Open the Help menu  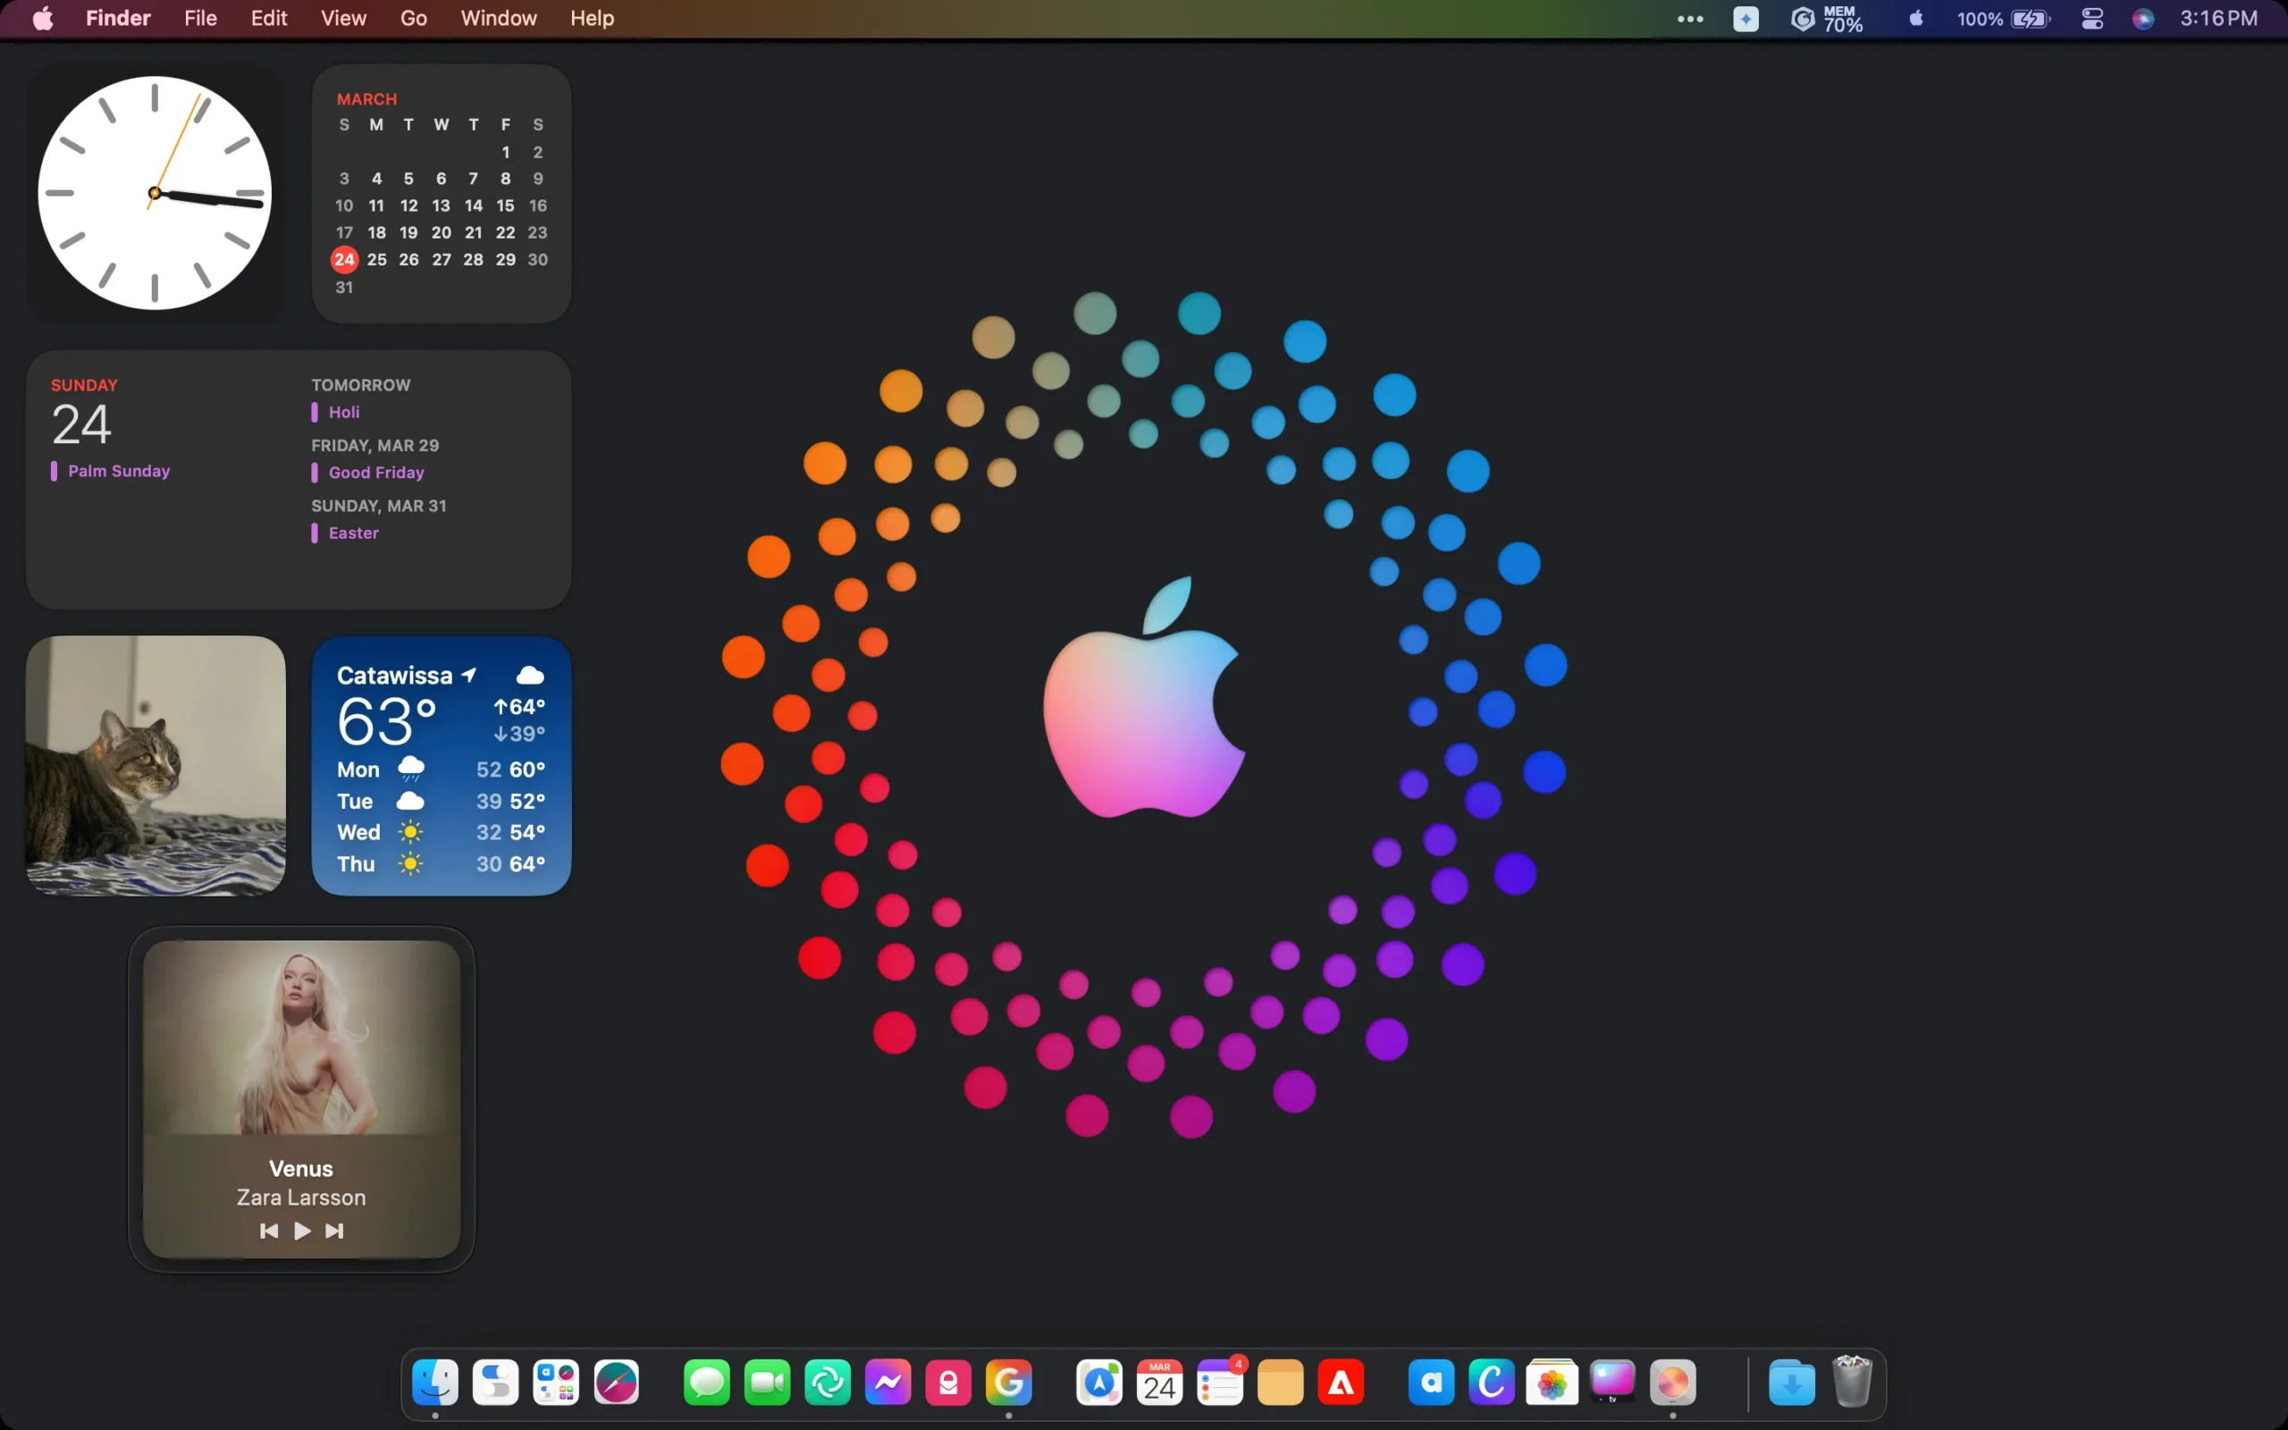click(x=592, y=19)
